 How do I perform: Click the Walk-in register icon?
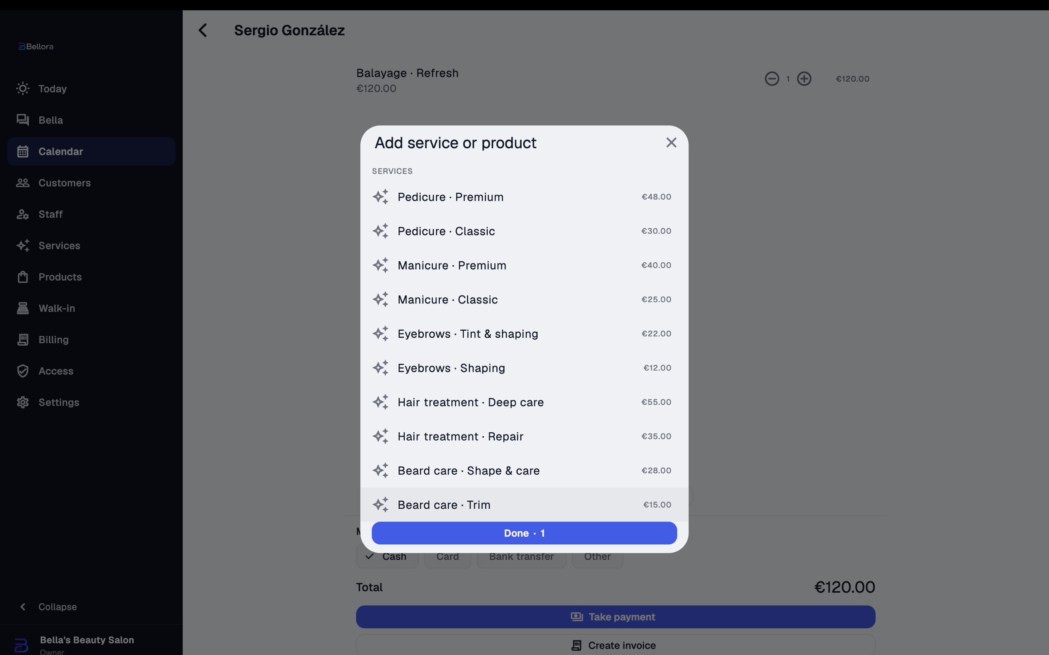click(23, 308)
